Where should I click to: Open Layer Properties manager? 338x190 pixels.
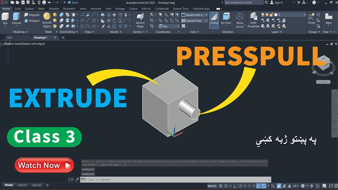pyautogui.click(x=253, y=20)
